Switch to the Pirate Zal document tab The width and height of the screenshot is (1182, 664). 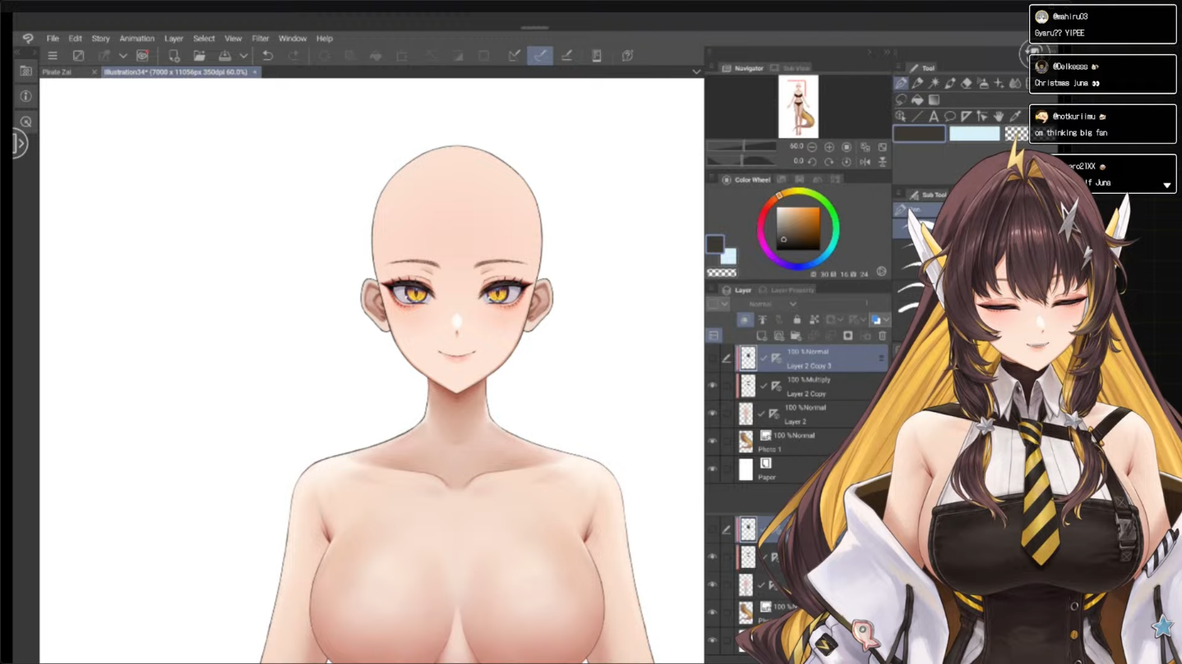click(x=58, y=72)
